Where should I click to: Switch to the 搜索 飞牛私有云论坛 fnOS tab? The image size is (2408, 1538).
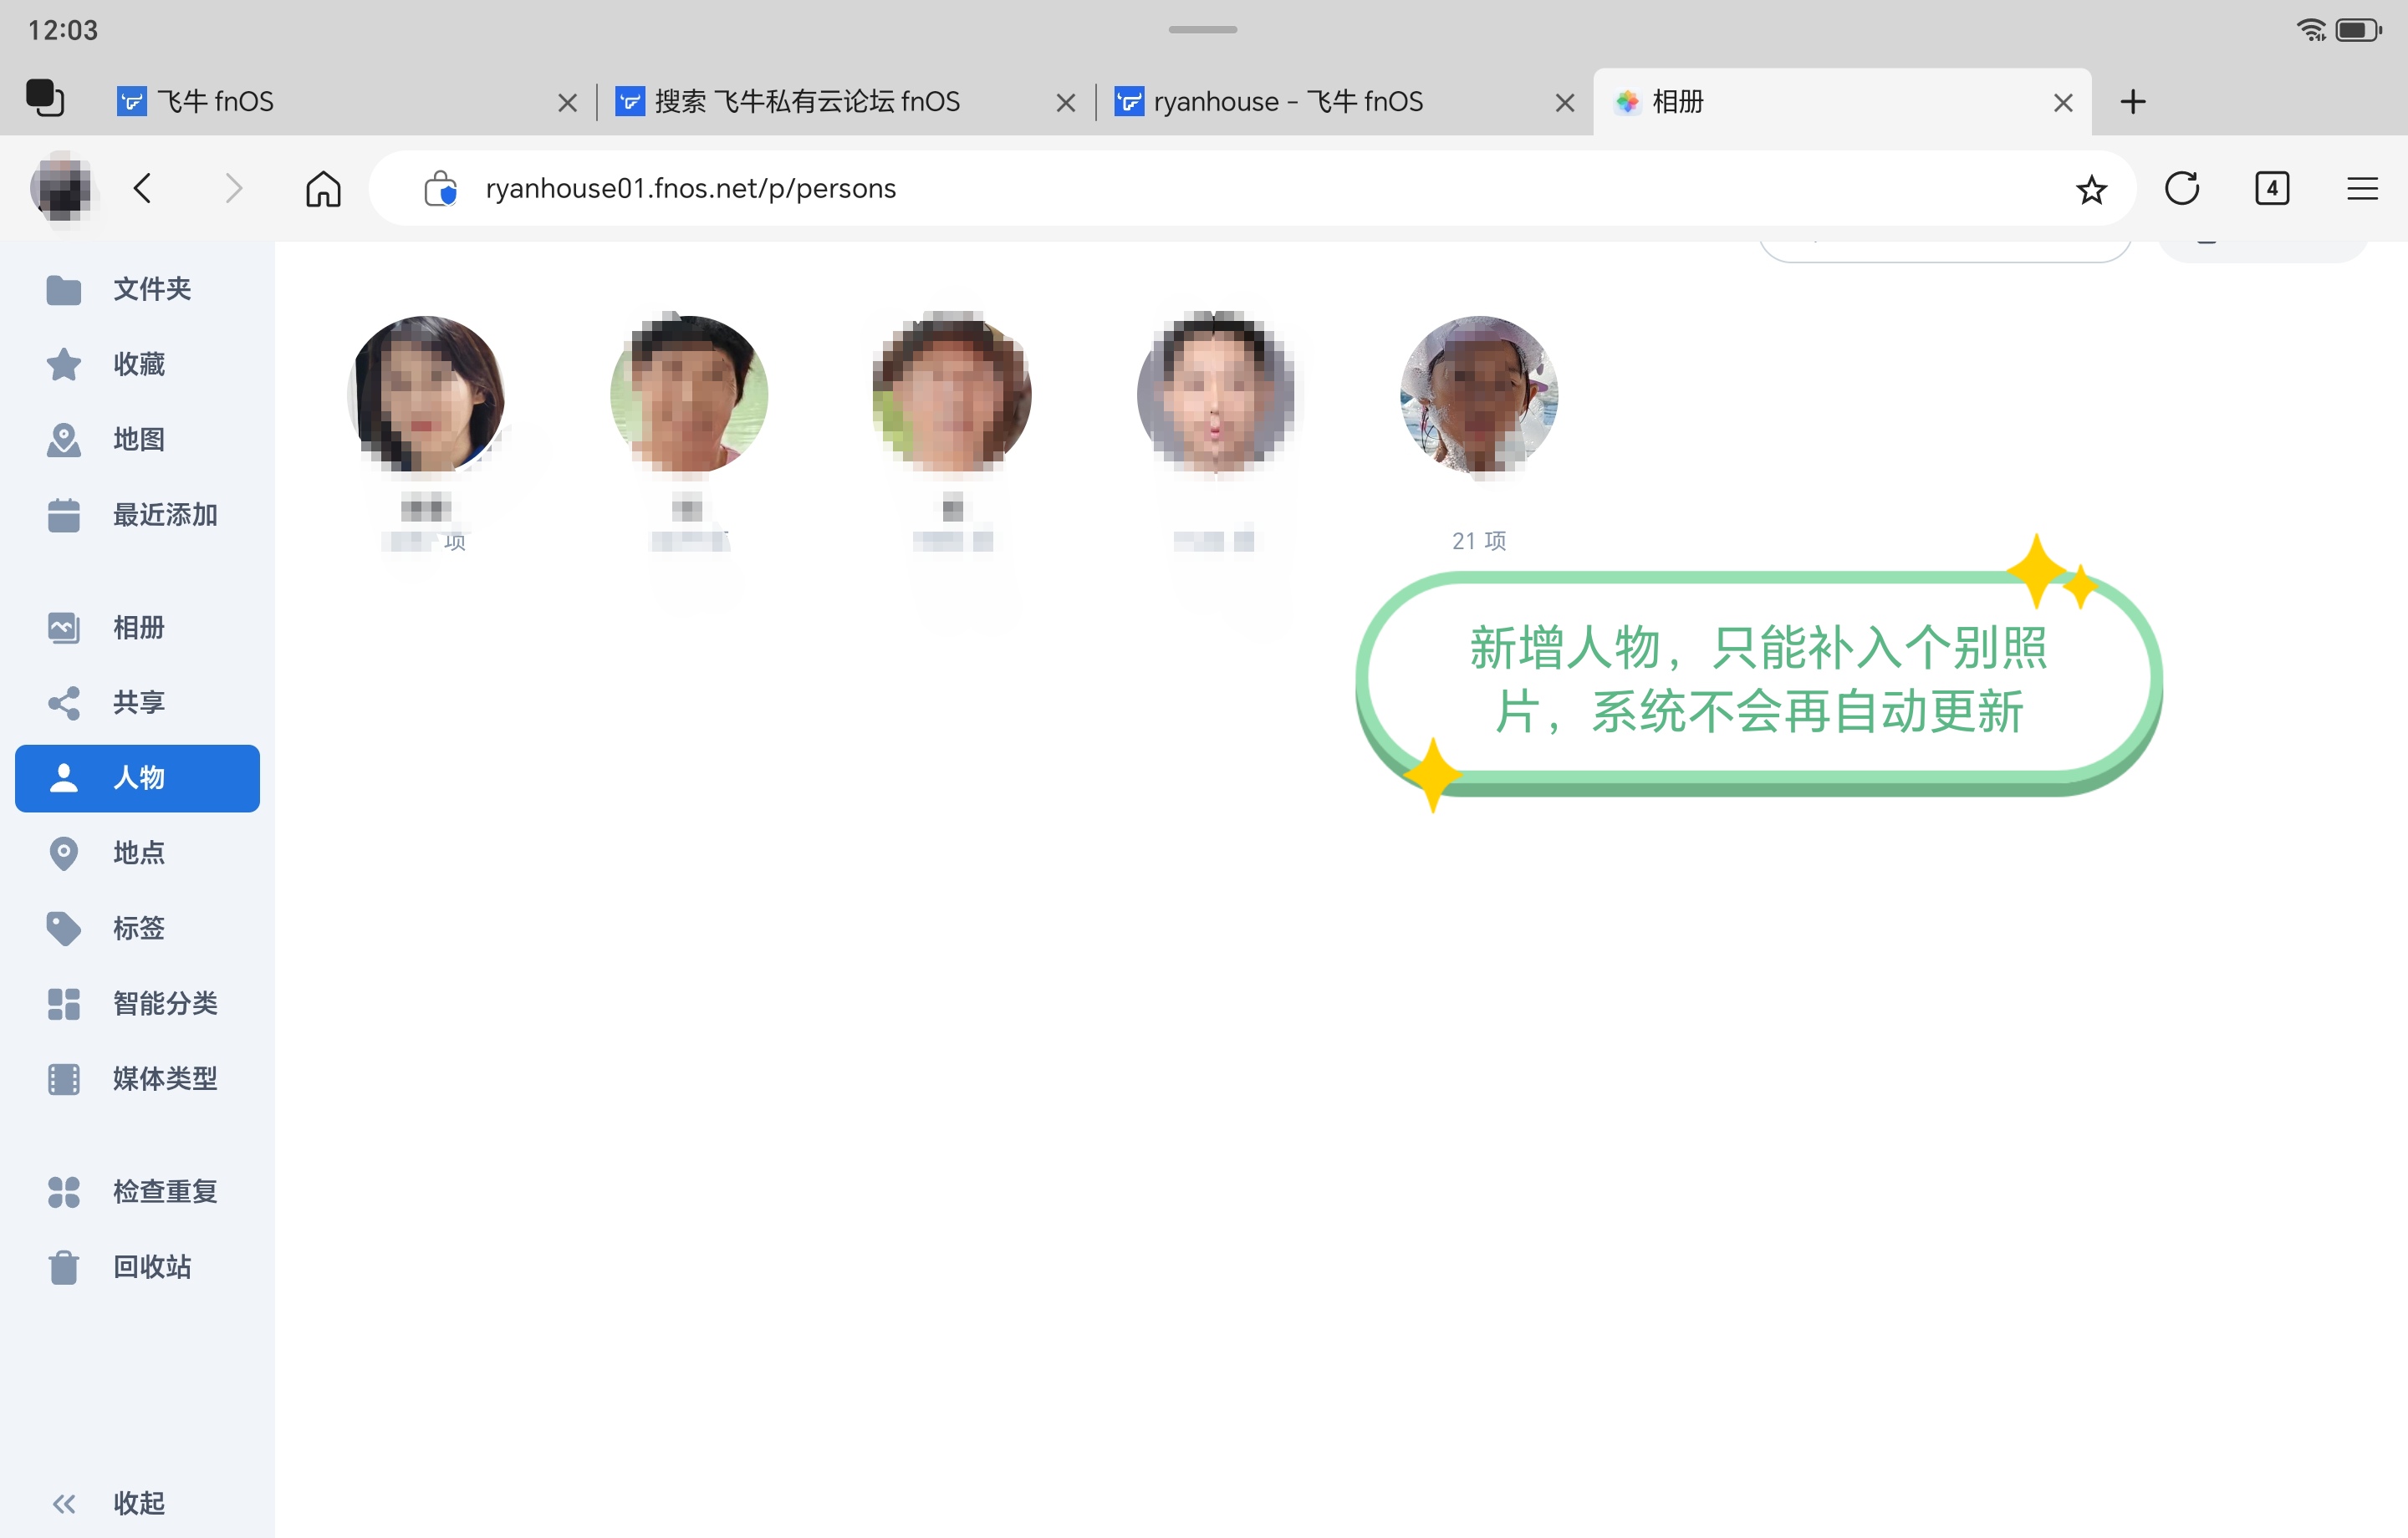pos(807,102)
